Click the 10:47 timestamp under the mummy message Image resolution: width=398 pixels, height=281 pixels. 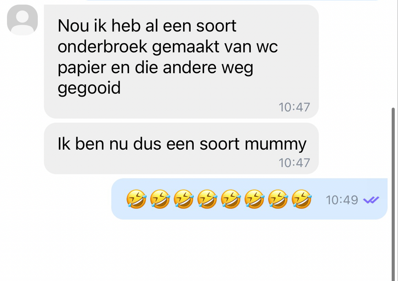pos(294,163)
